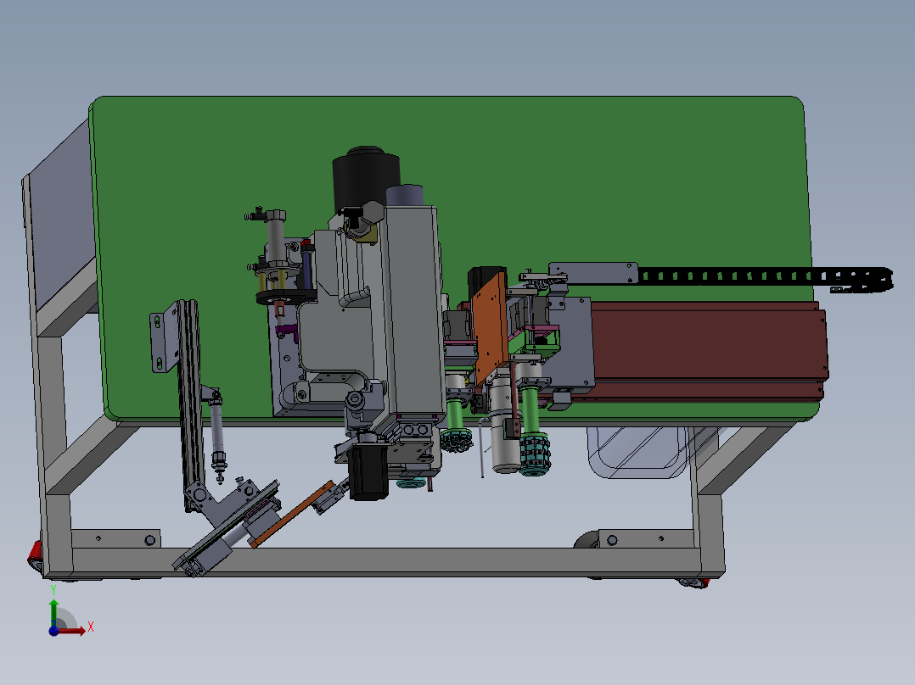Click the large black motor cylinder on top
Screen dimensions: 915x685
[365, 175]
